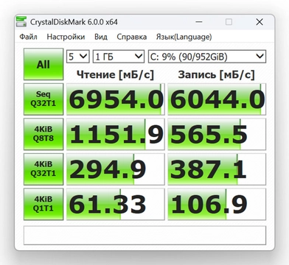Open the Вид menu
Viewport: 289px width, 265px height.
101,37
